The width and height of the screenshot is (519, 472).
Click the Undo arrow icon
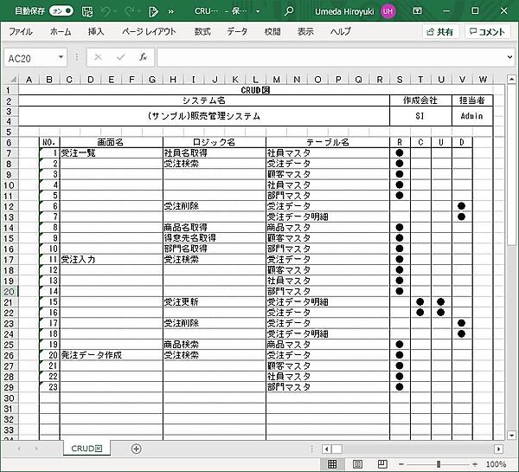pyautogui.click(x=106, y=11)
